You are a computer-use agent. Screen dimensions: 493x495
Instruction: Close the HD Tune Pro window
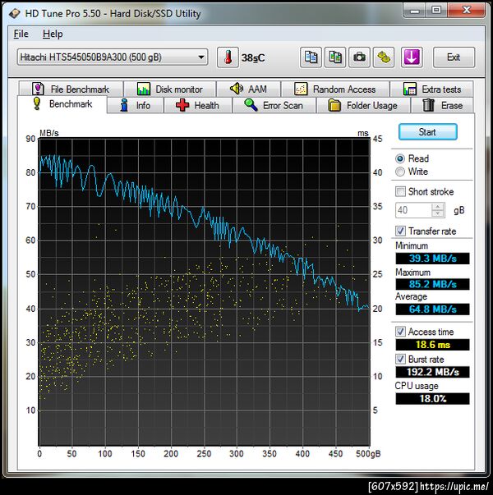467,11
